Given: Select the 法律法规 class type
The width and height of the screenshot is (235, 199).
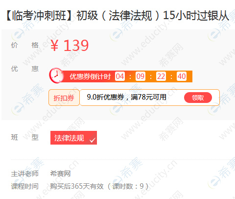Looking at the screenshot, I should [73, 138].
